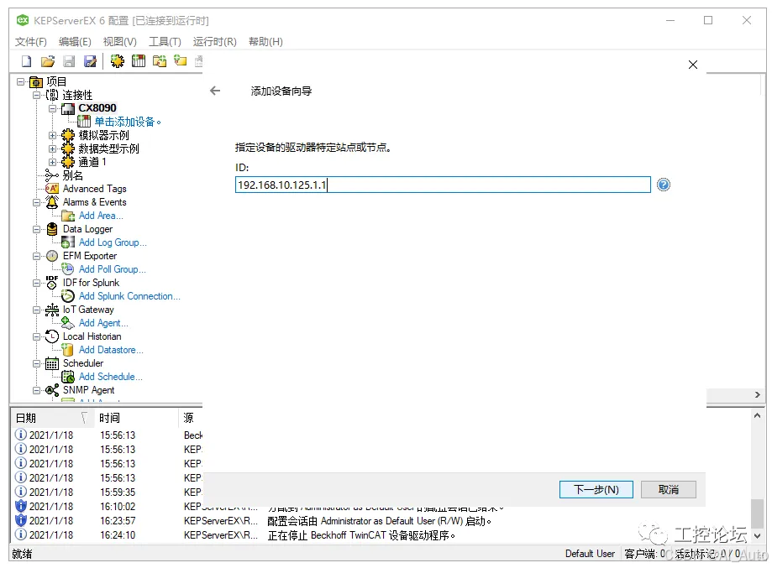
Task: Click the event log scroll up arrow
Action: (757, 415)
